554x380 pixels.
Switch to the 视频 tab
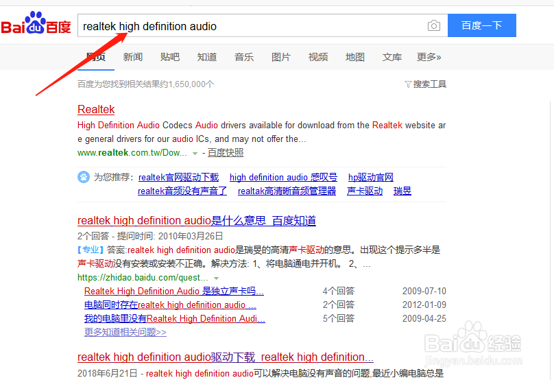[x=318, y=57]
